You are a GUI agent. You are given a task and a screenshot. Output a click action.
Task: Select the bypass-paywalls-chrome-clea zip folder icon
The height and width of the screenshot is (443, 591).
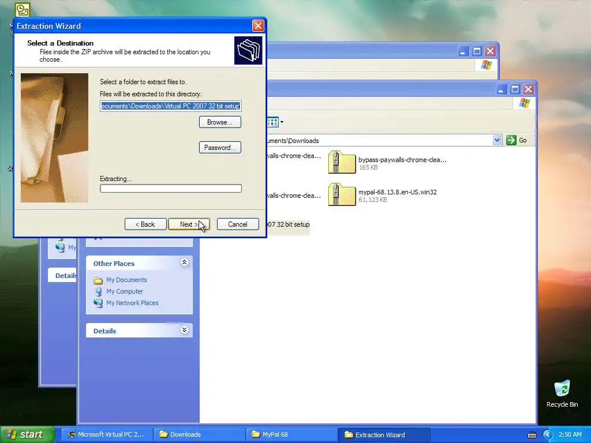(342, 162)
